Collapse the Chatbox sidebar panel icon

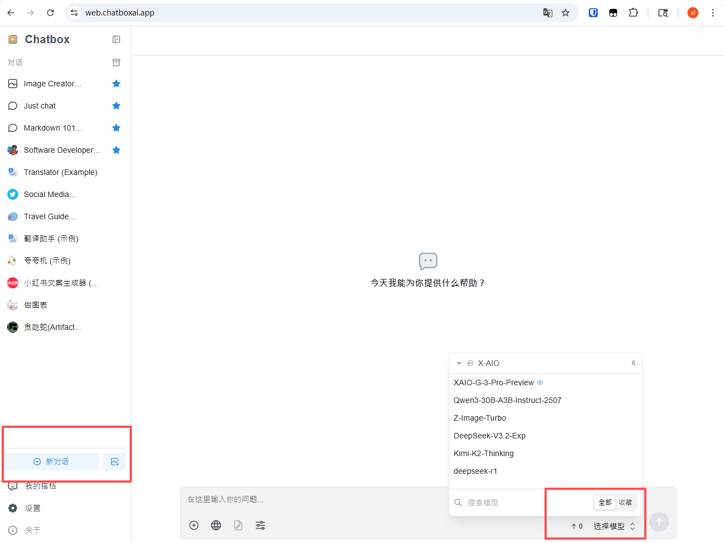(116, 39)
